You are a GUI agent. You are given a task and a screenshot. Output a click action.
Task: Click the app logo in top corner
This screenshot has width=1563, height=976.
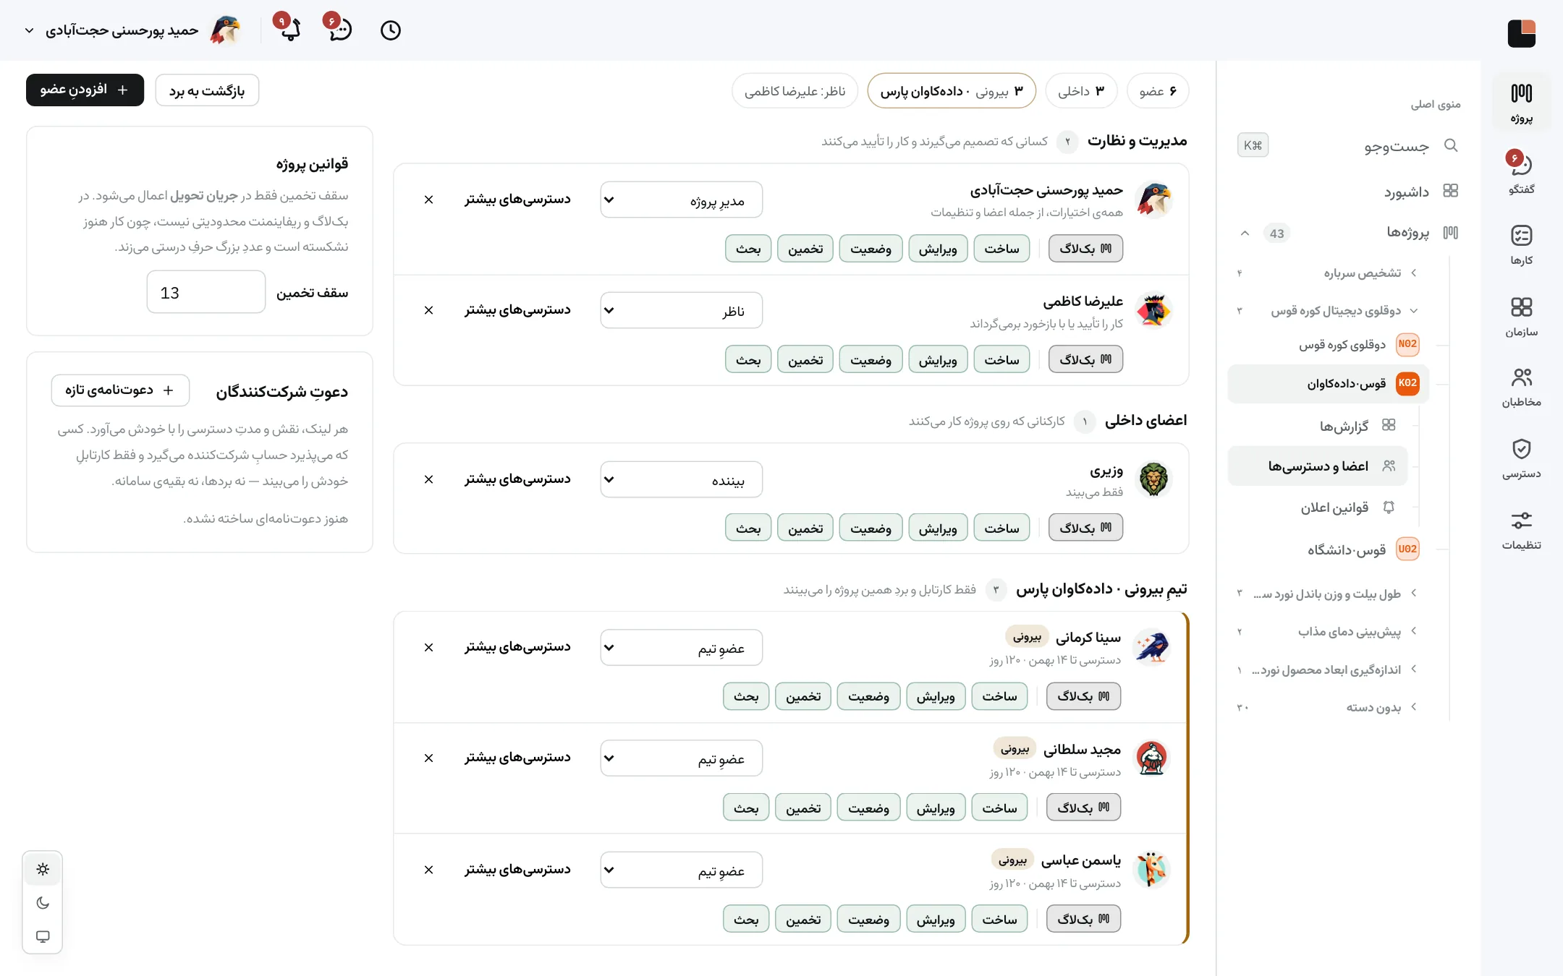point(1522,33)
